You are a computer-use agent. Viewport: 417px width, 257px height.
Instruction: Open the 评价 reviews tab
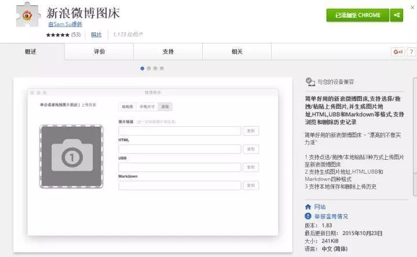point(99,52)
